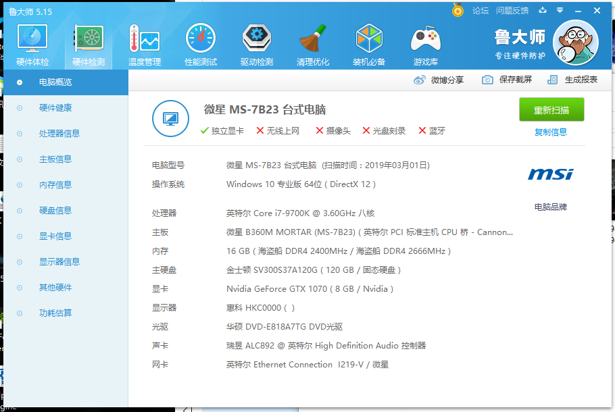The height and width of the screenshot is (412, 615).
Task: Click Nvidia GeForce GTX 1070 value
Action: [310, 289]
